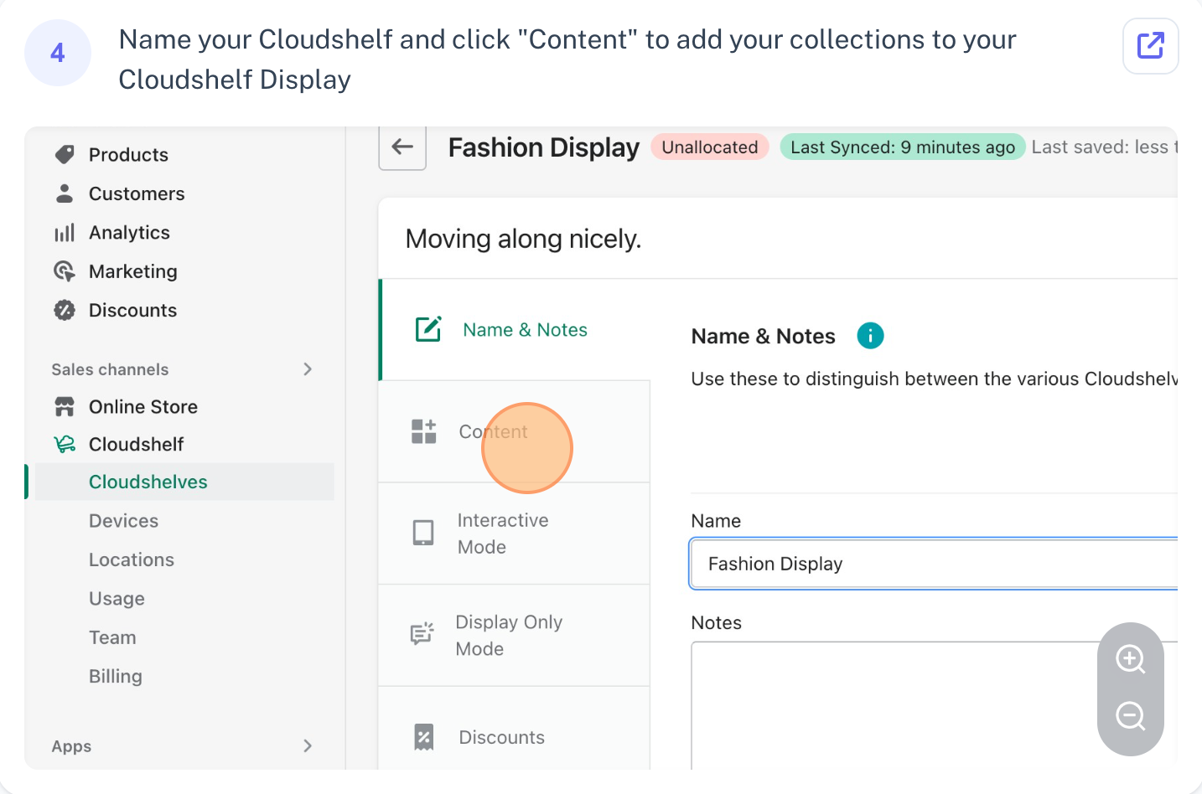
Task: Expand the Sales channels section
Action: [308, 369]
